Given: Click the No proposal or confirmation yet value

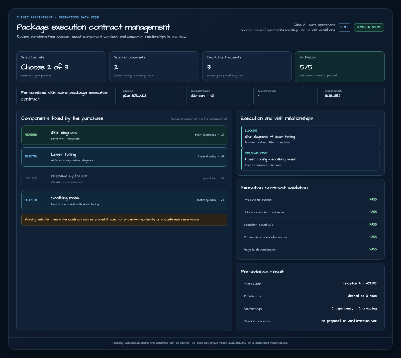Looking at the screenshot, I should click(x=349, y=321).
